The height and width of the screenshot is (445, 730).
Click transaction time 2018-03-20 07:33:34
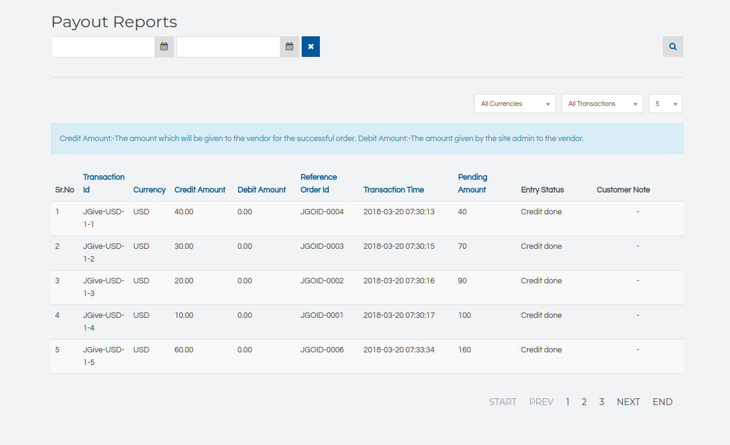pos(399,350)
